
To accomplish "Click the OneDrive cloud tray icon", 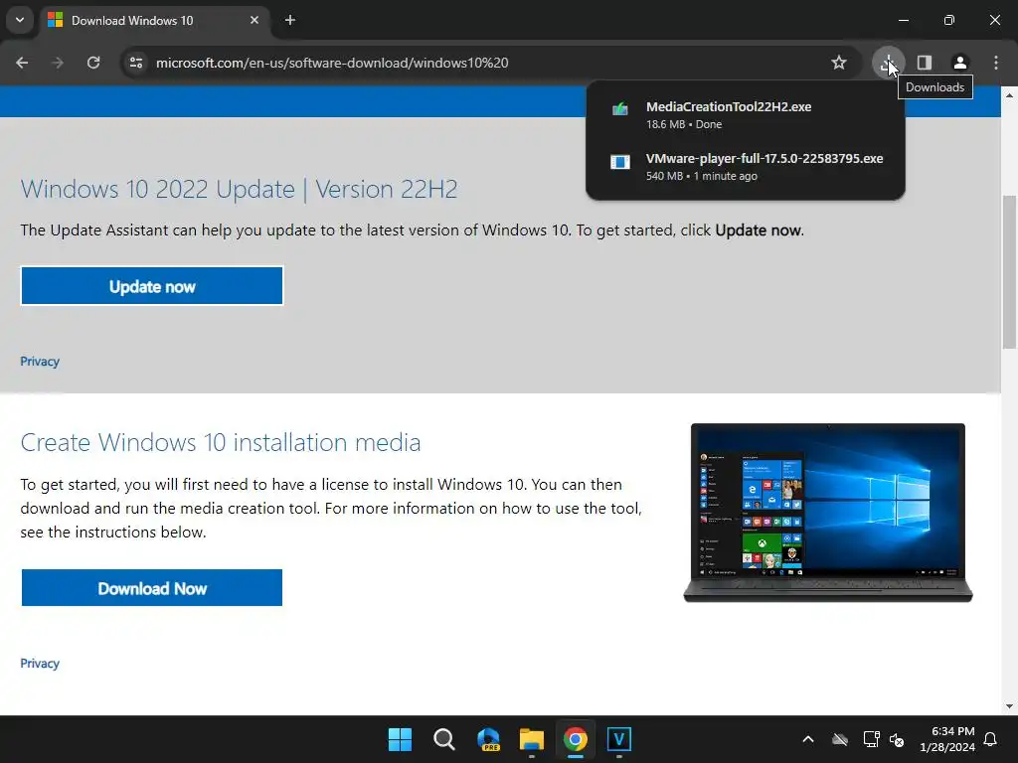I will point(840,739).
